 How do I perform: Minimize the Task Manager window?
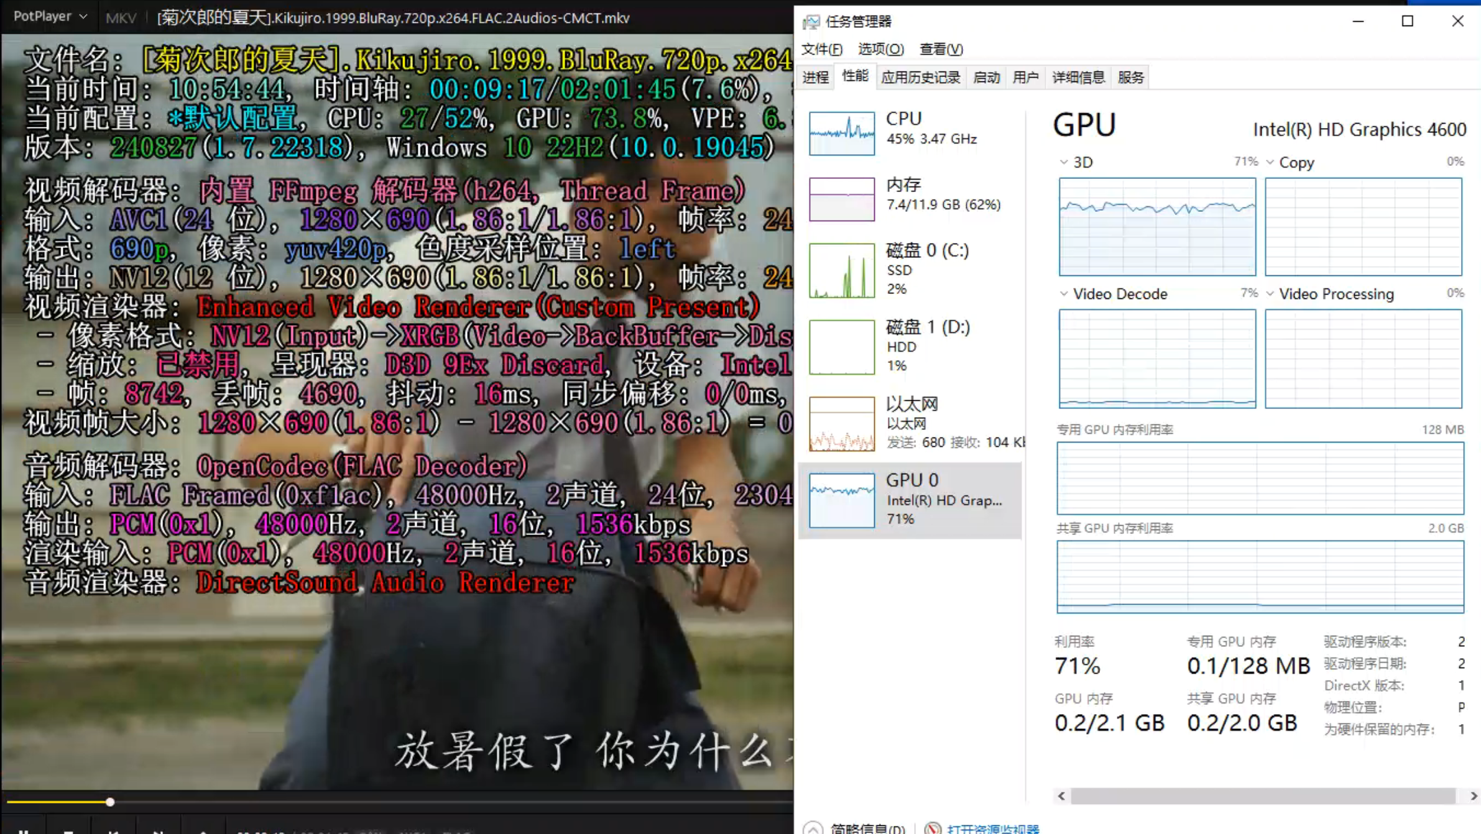1358,21
